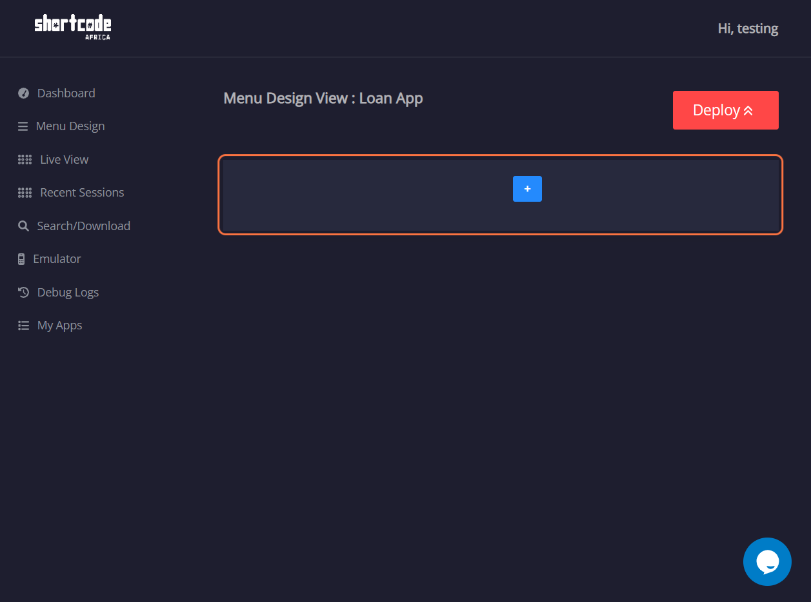811x602 pixels.
Task: Click the Dashboard gauge icon
Action: [24, 93]
